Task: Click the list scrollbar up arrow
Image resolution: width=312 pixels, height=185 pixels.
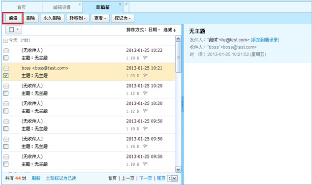Action: click(x=178, y=38)
